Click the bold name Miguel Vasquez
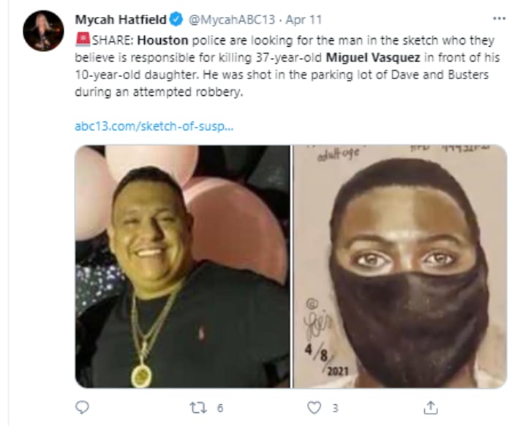 (372, 57)
